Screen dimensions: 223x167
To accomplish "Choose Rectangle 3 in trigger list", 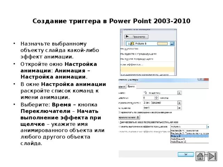I will coord(190,134).
